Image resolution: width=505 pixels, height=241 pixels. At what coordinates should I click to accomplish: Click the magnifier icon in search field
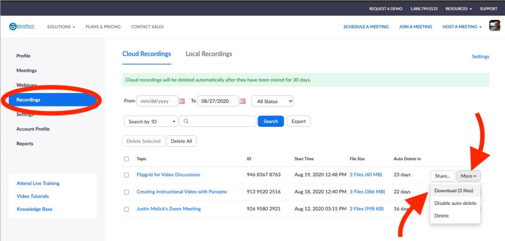pos(186,121)
